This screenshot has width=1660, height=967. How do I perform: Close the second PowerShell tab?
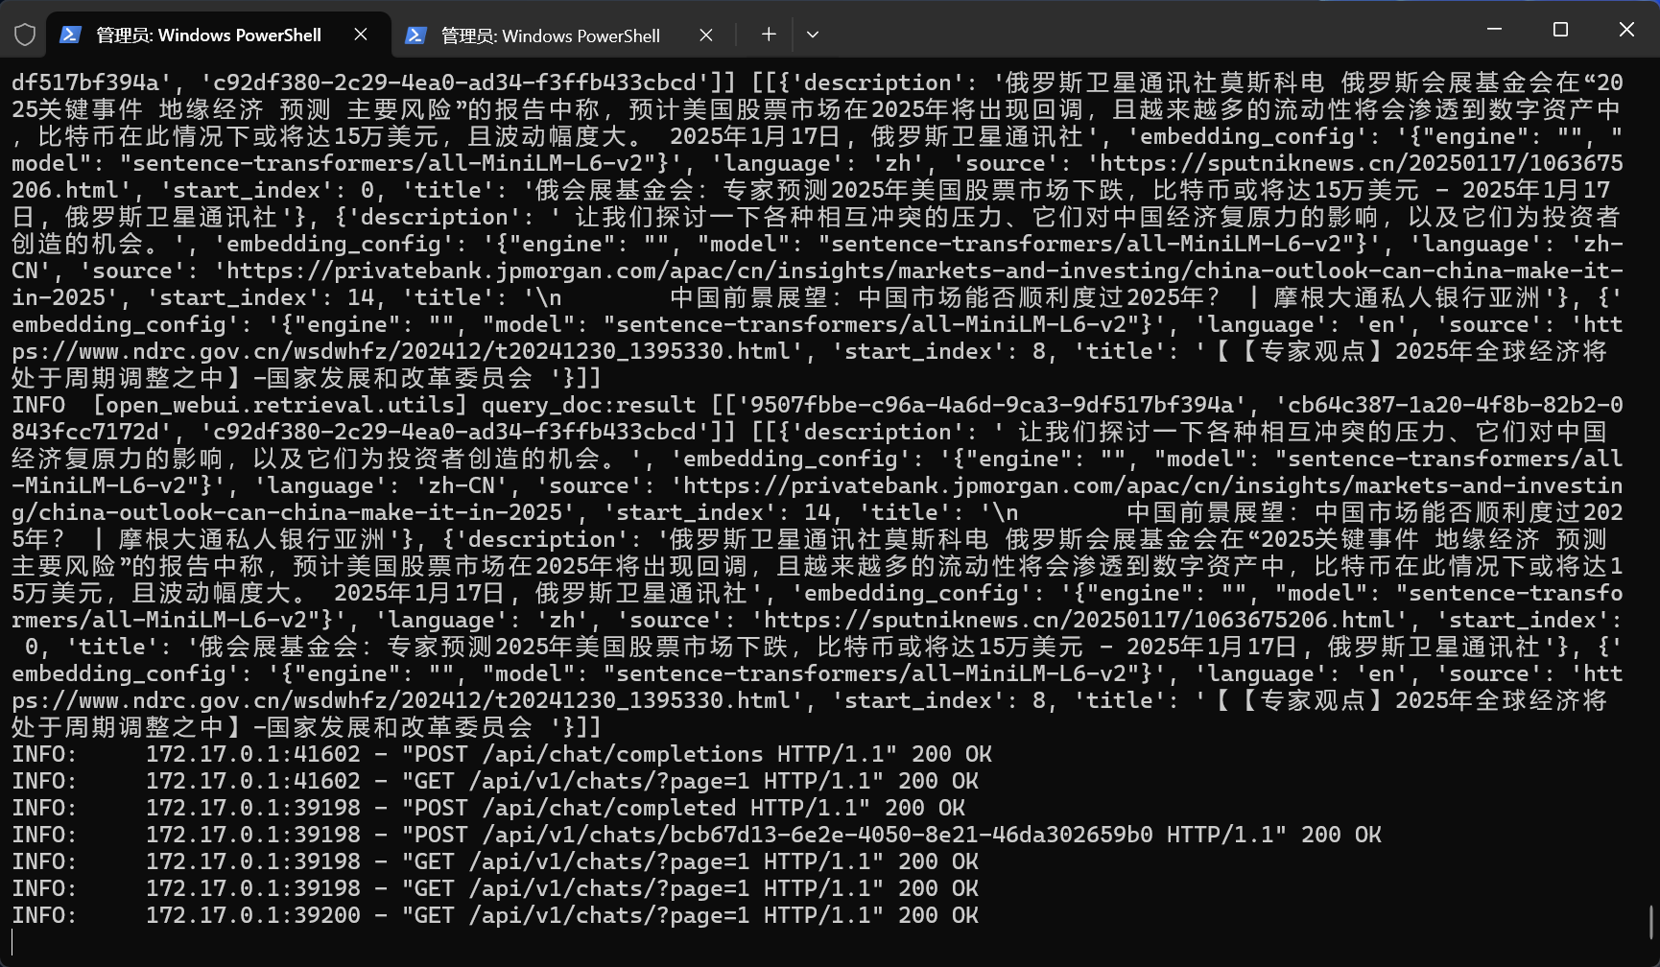click(x=706, y=35)
